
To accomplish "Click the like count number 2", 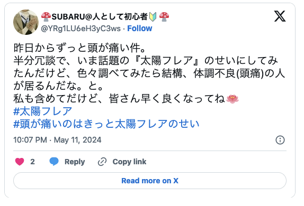I will click(32, 162).
